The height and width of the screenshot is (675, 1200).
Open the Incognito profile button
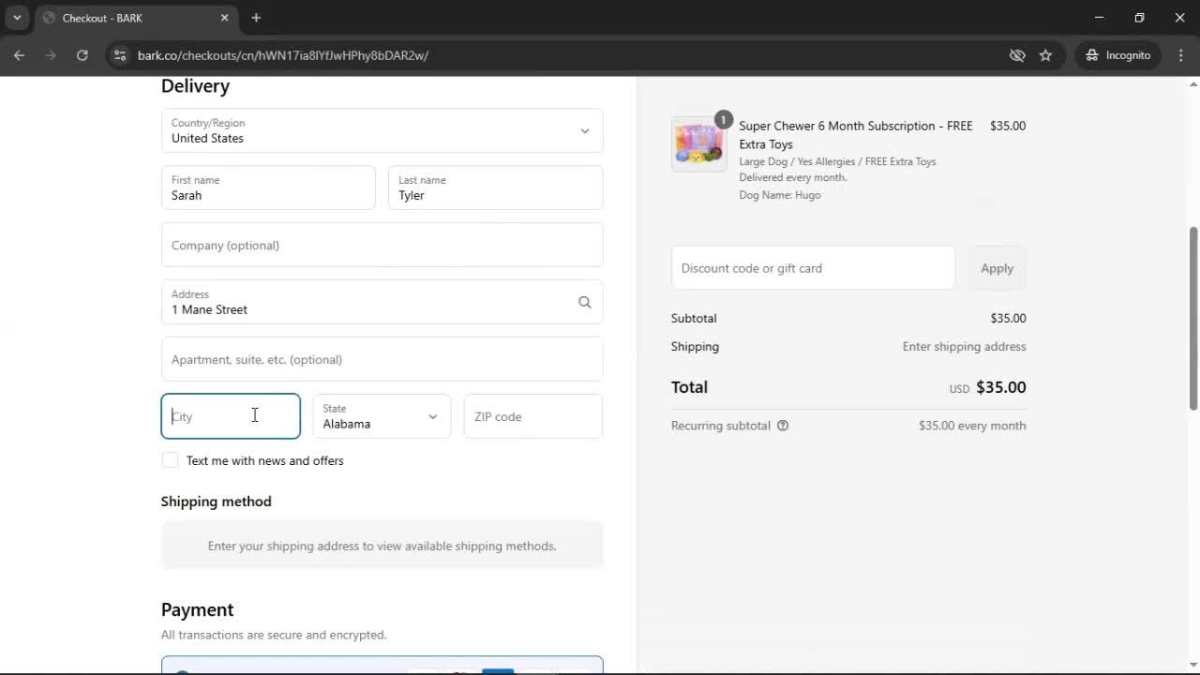pyautogui.click(x=1118, y=55)
